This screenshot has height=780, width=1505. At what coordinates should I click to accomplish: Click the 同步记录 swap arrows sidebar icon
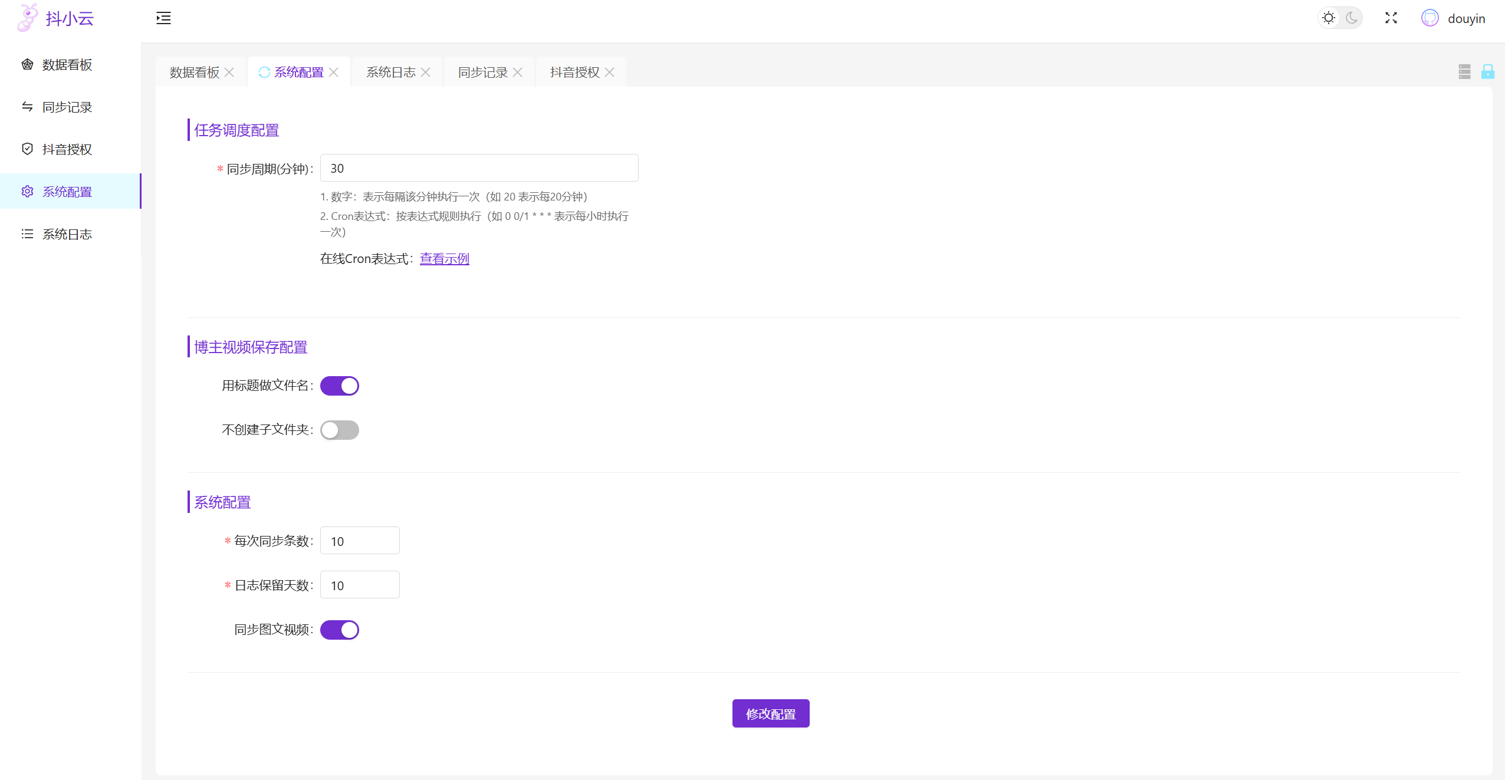[27, 107]
